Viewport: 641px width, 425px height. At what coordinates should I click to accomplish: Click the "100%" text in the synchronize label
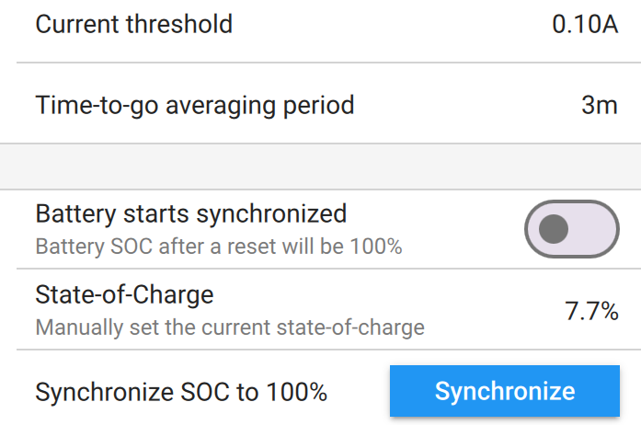[296, 392]
